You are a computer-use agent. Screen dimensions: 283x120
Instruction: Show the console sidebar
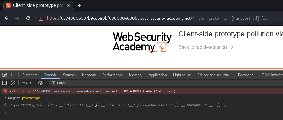tap(5, 83)
